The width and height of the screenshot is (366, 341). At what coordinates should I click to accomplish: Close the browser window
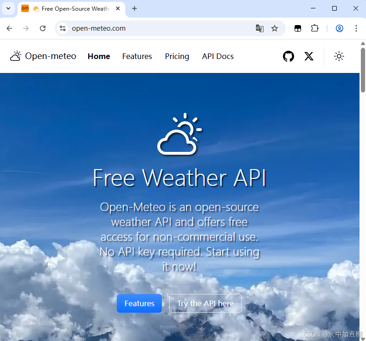pyautogui.click(x=355, y=8)
